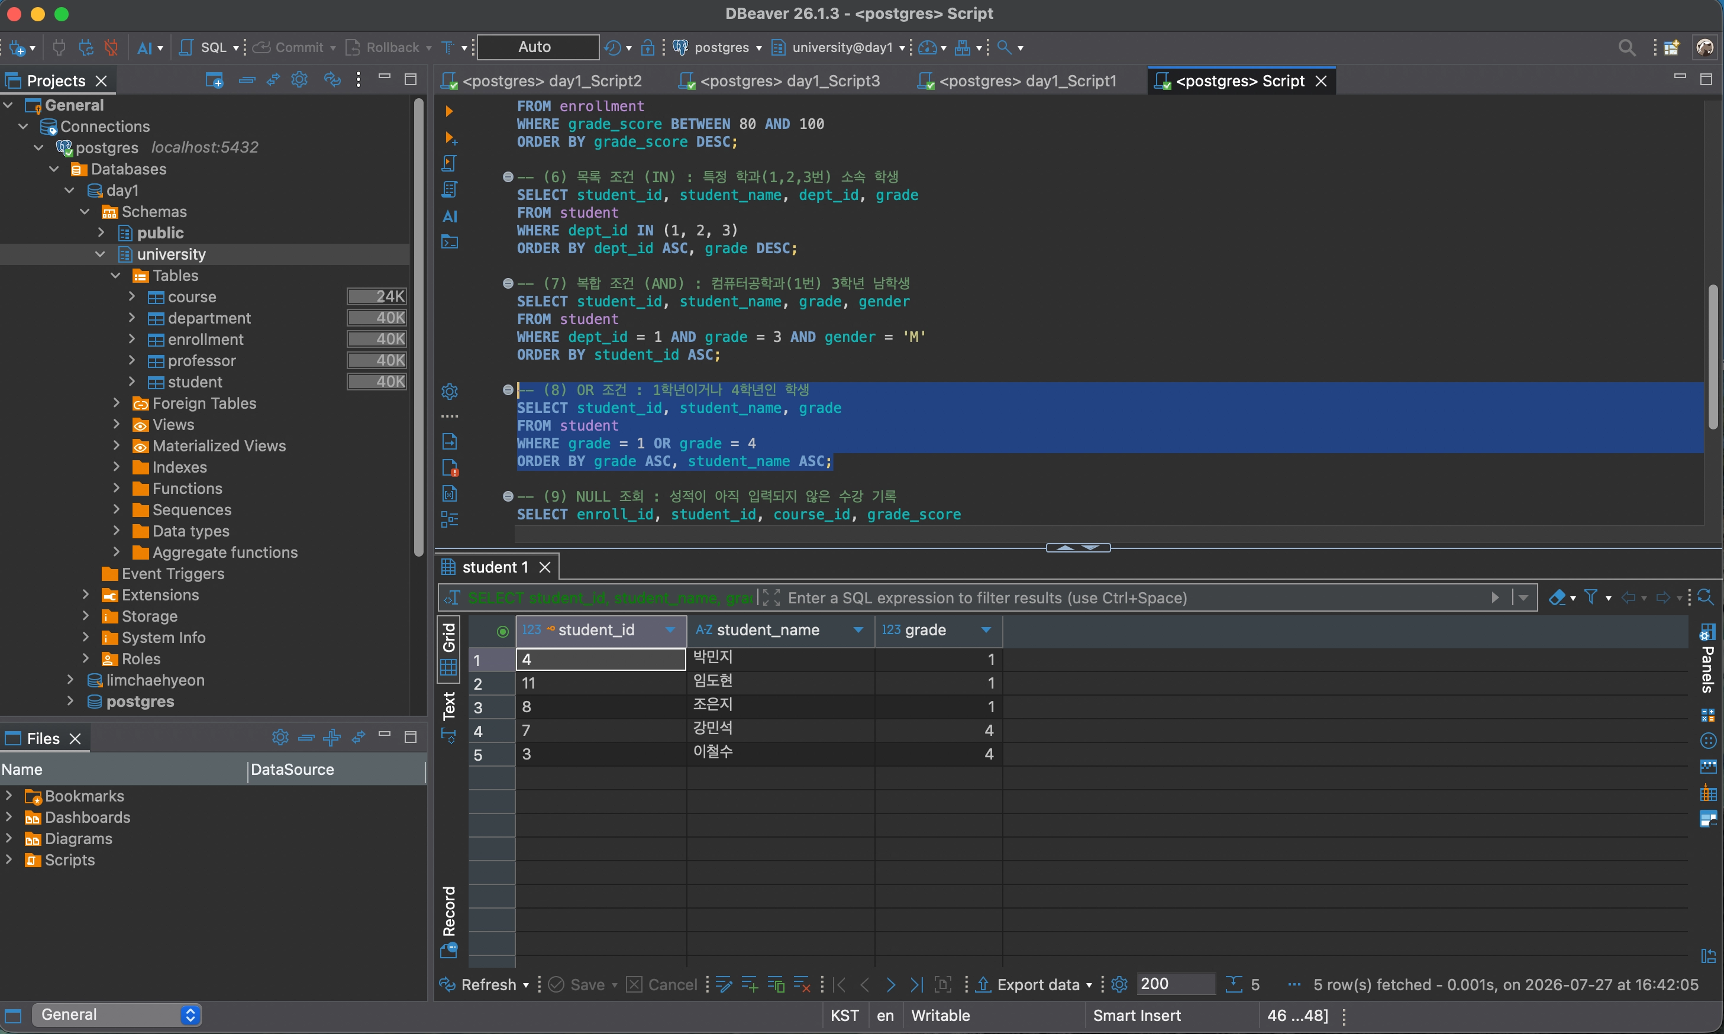Duplicate current row icon in results toolbar

776,984
